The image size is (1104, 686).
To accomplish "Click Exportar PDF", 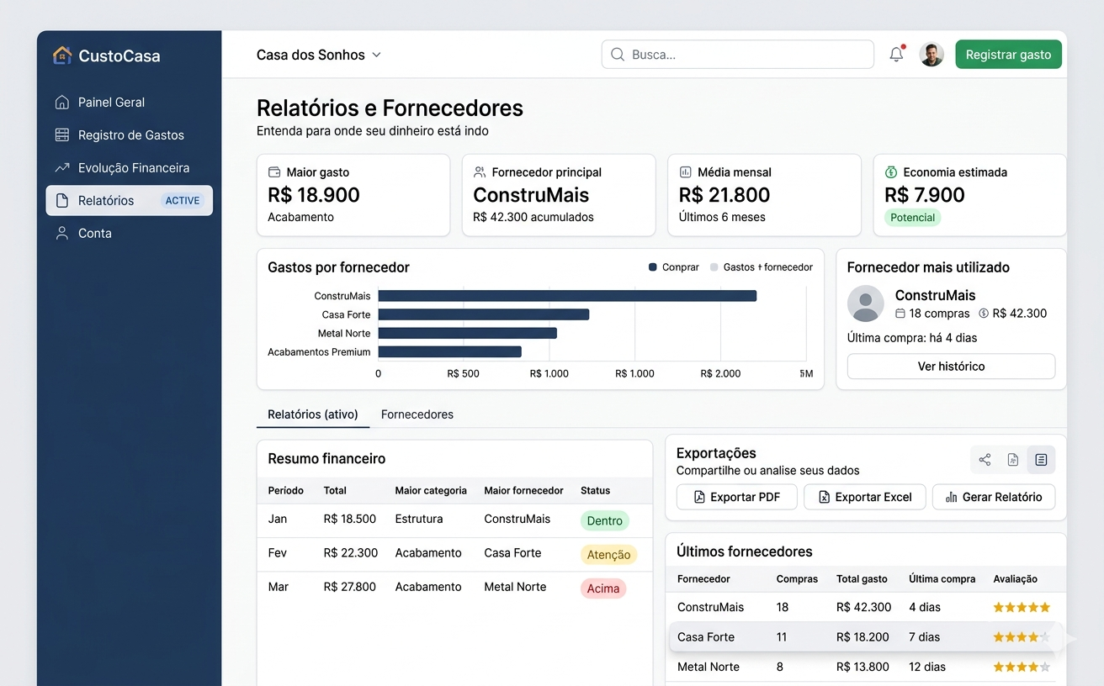I will (736, 497).
